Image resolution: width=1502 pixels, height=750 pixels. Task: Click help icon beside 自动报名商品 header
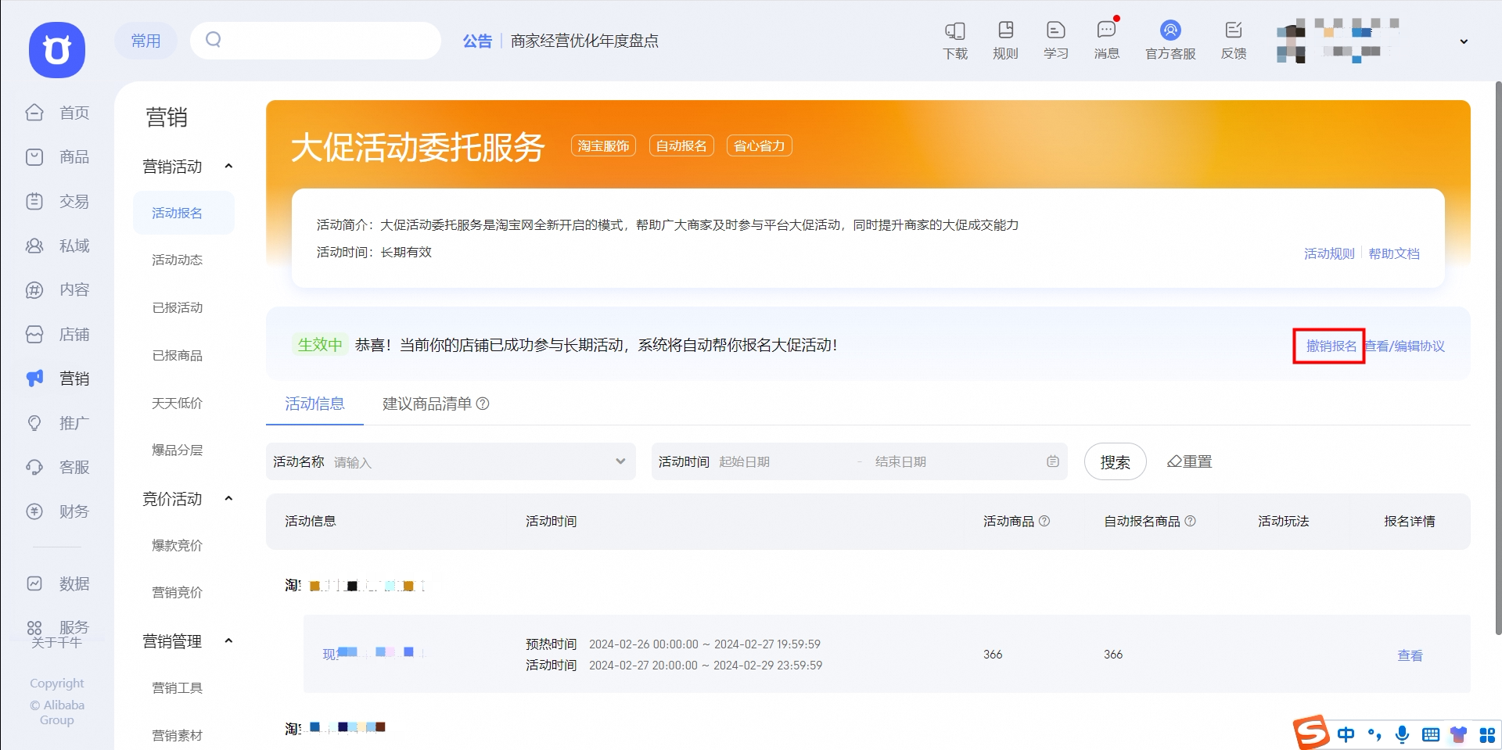(1191, 521)
